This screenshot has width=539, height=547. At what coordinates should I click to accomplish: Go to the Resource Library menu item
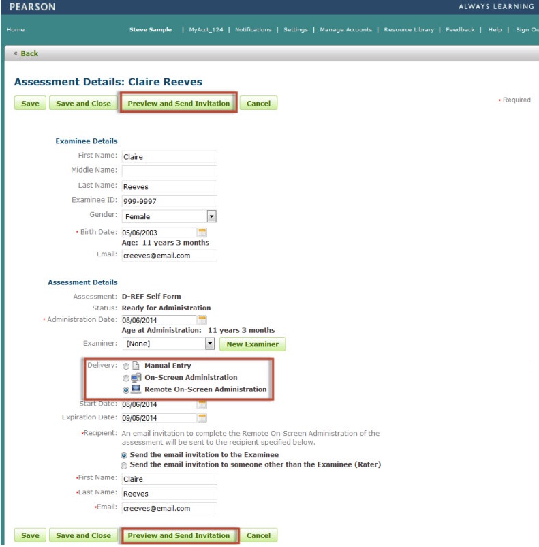point(409,30)
